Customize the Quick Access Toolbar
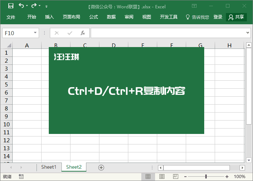 (47, 6)
